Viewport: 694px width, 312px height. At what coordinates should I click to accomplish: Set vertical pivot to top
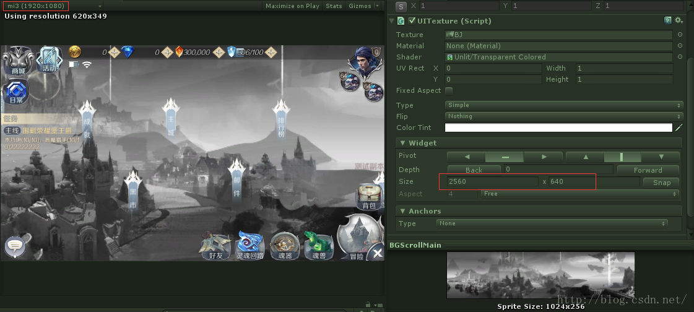586,157
